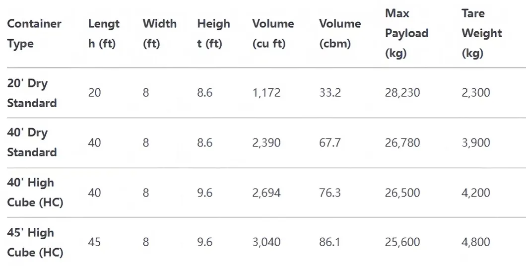Click the 28,230 max payload cell
Viewport: 526px width, 266px height.
pyautogui.click(x=402, y=93)
